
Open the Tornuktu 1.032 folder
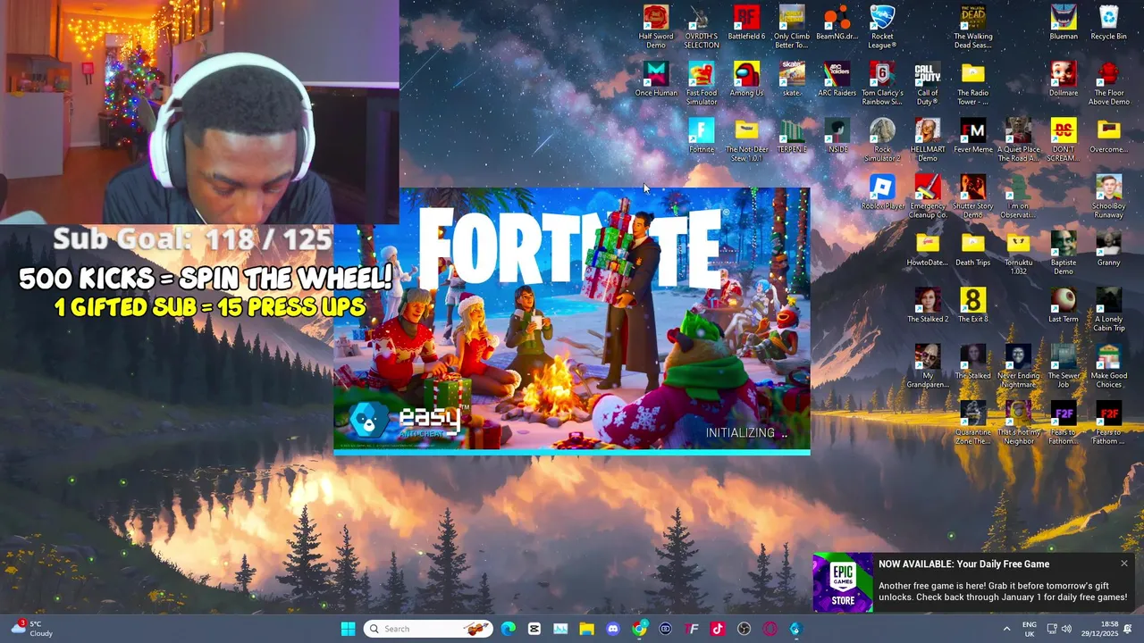tap(1018, 253)
